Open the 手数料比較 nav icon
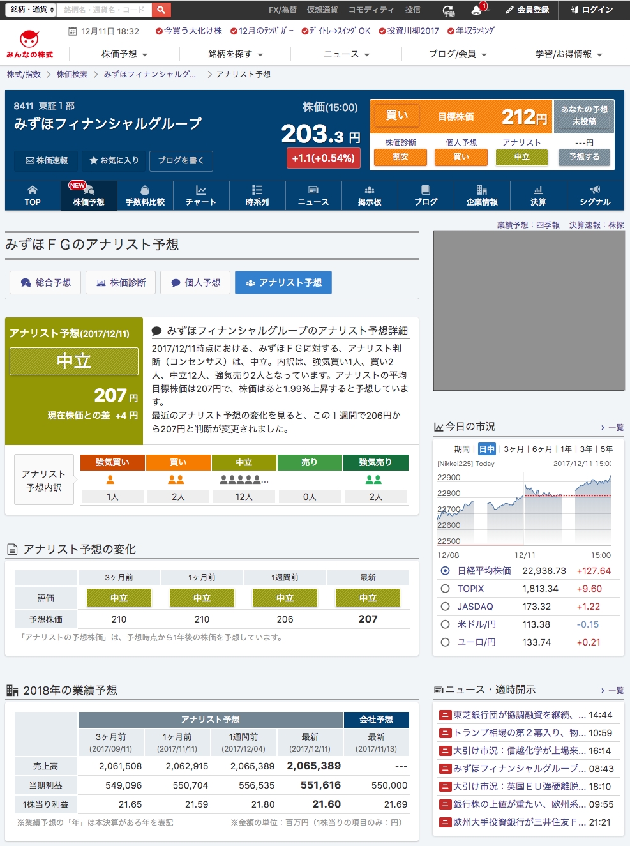The image size is (630, 846). pyautogui.click(x=145, y=195)
